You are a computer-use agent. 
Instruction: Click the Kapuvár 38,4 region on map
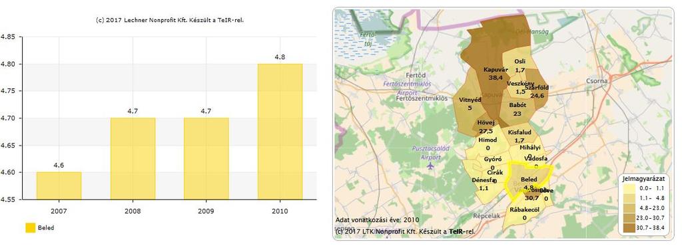click(496, 73)
